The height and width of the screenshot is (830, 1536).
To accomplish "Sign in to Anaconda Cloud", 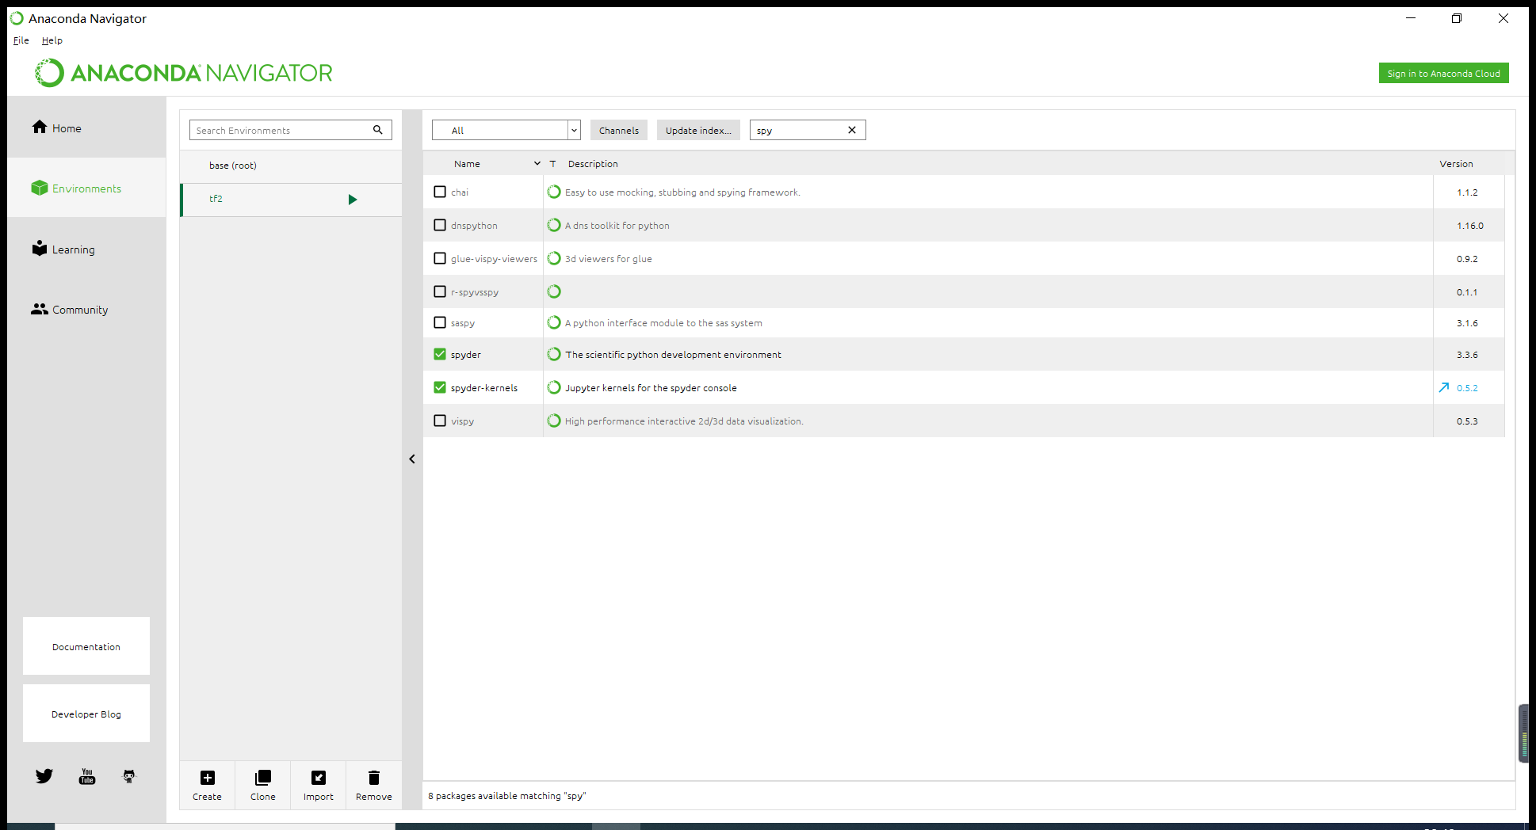I will (1443, 73).
